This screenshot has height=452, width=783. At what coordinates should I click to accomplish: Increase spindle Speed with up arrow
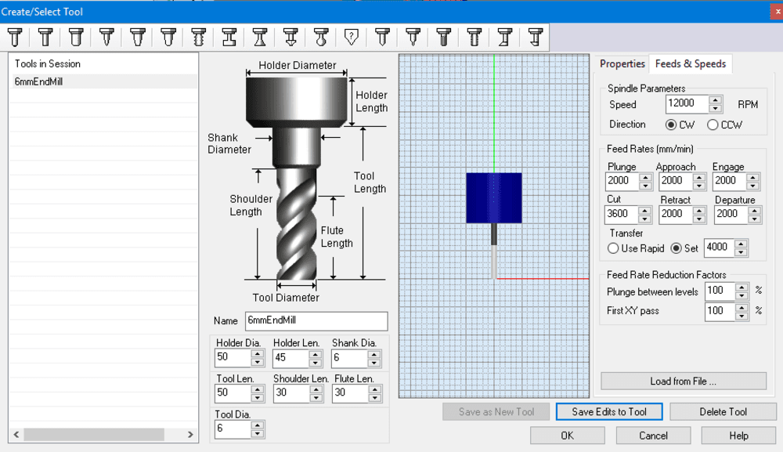coord(716,100)
